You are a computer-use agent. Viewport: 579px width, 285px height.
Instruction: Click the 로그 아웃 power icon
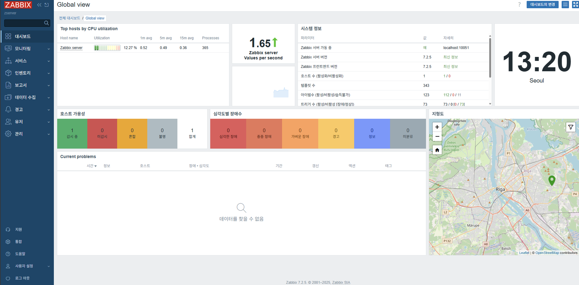[8, 278]
